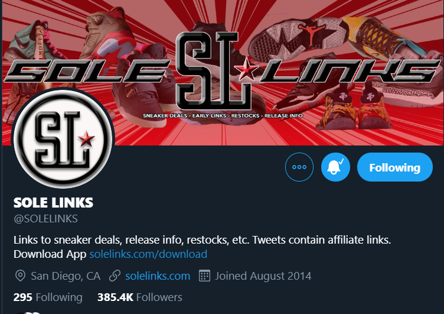The height and width of the screenshot is (314, 444).
Task: Open the Sole Links header banner image
Action: pos(222,73)
